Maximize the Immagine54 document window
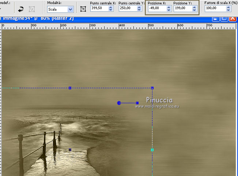Viewport: 238px width, 176px height. 224,19
